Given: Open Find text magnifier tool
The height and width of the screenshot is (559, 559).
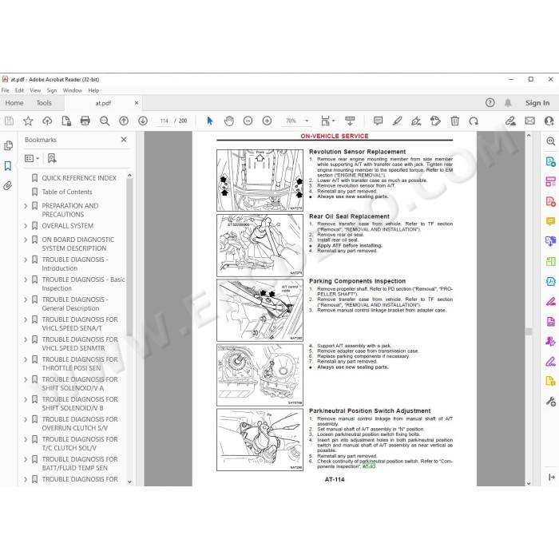Looking at the screenshot, I should pos(105,121).
